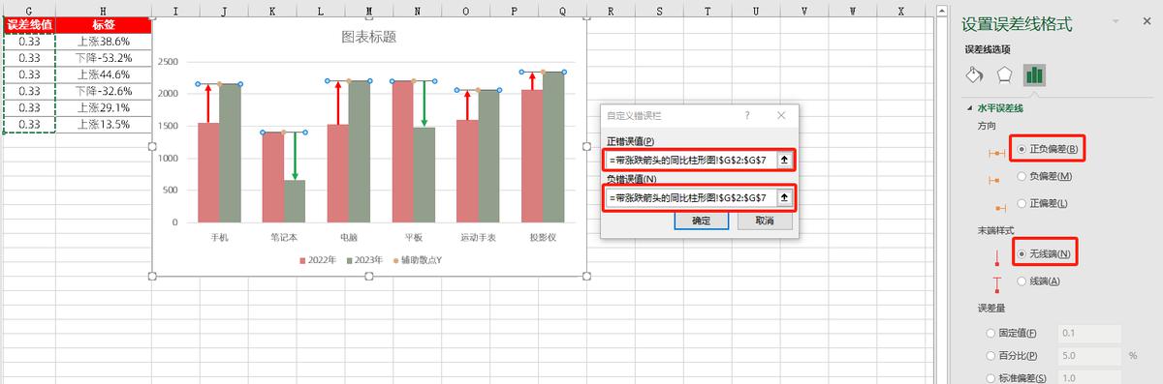This screenshot has height=384, width=1163.
Task: Select 负偏差 direction radio button
Action: click(1022, 176)
